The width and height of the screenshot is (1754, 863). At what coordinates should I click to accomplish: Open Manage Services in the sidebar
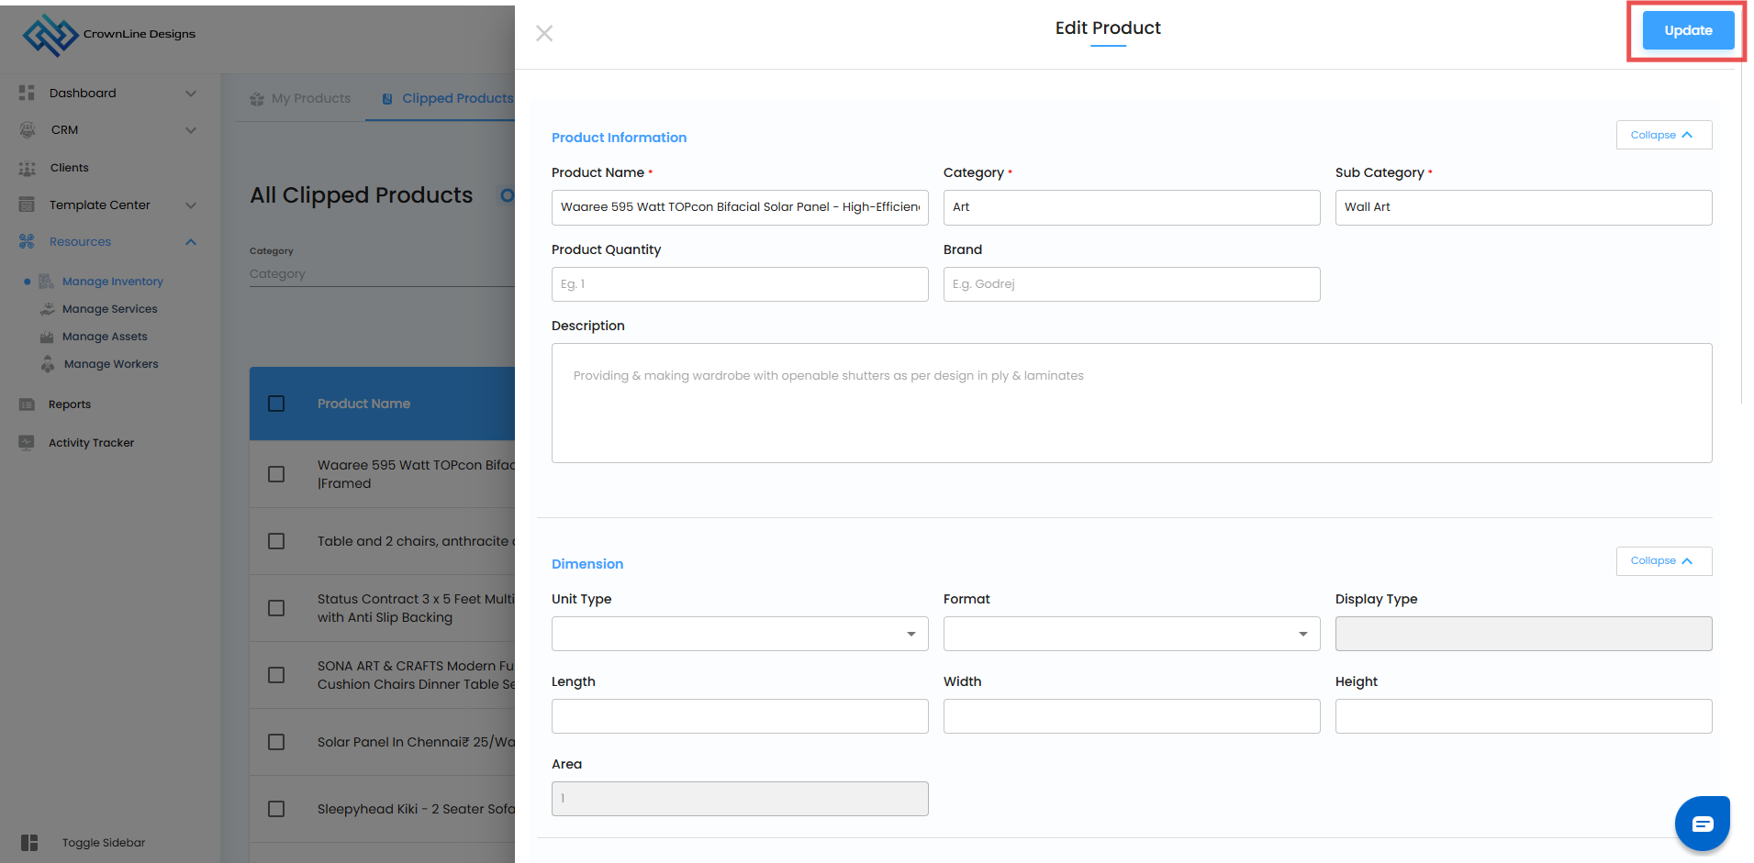click(109, 309)
